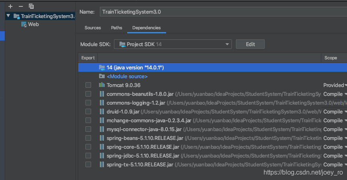Image resolution: width=347 pixels, height=180 pixels.
Task: Toggle export checkbox for Tomcat 9.0.36
Action: click(x=88, y=85)
